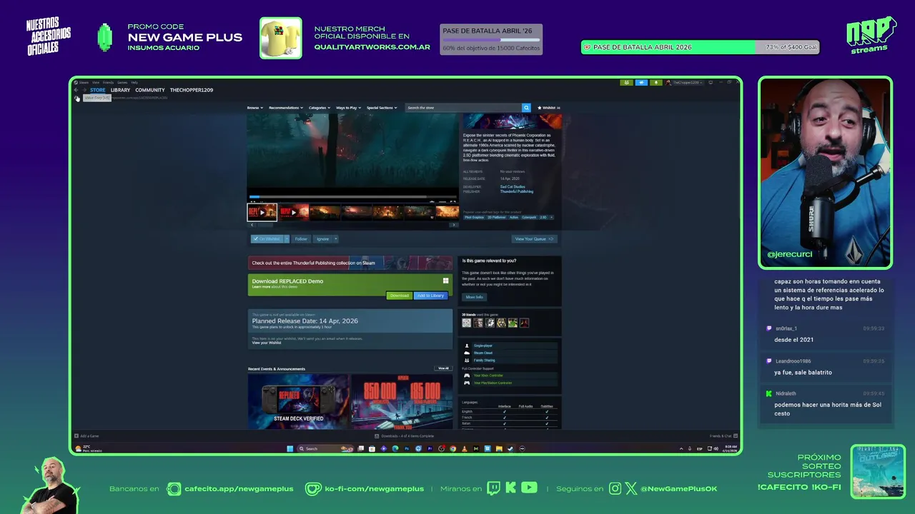Click the green Download demo button
Image resolution: width=915 pixels, height=514 pixels.
pyautogui.click(x=400, y=296)
